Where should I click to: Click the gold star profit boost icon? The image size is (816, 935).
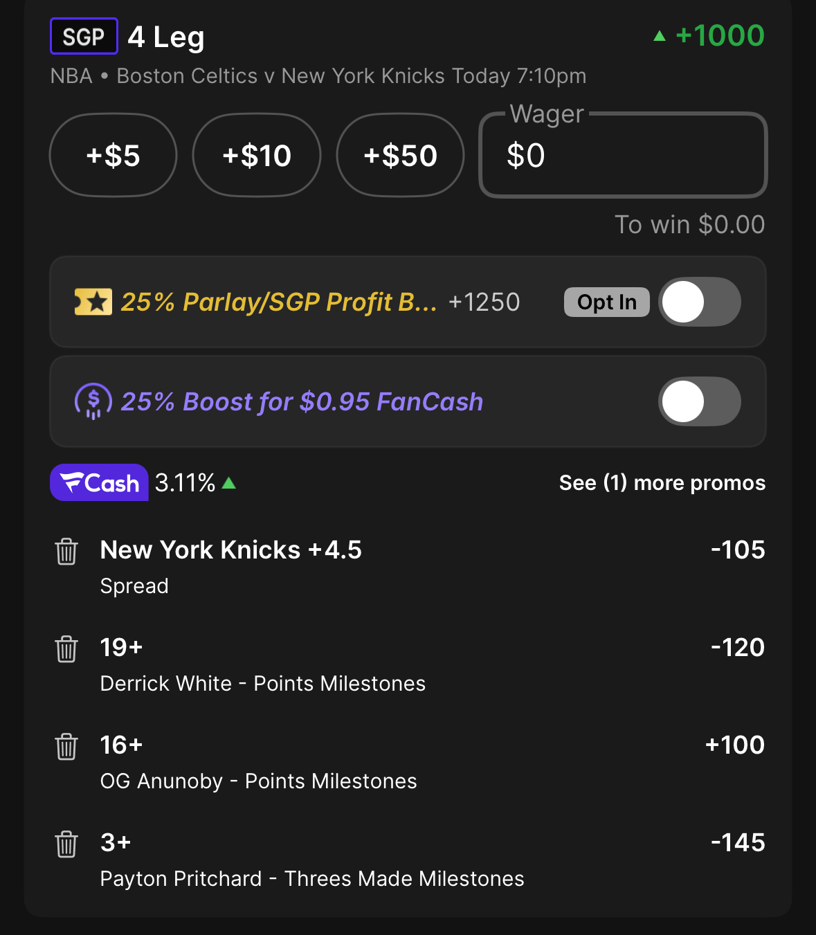(93, 302)
